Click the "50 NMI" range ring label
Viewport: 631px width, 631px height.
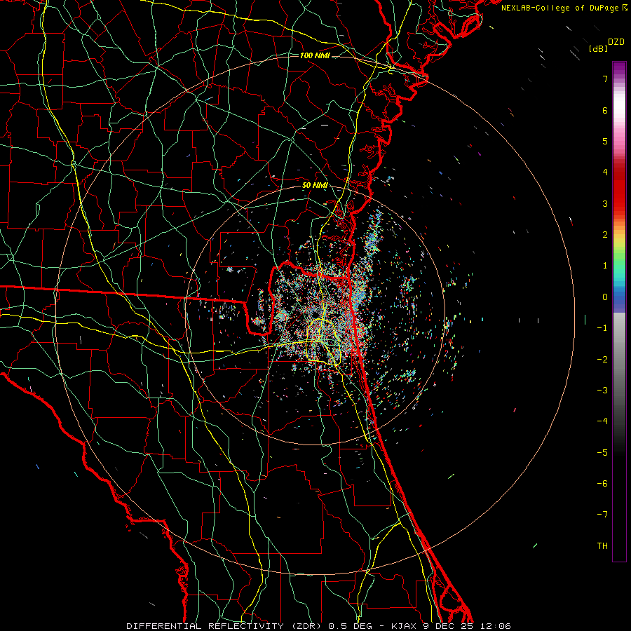click(x=315, y=186)
